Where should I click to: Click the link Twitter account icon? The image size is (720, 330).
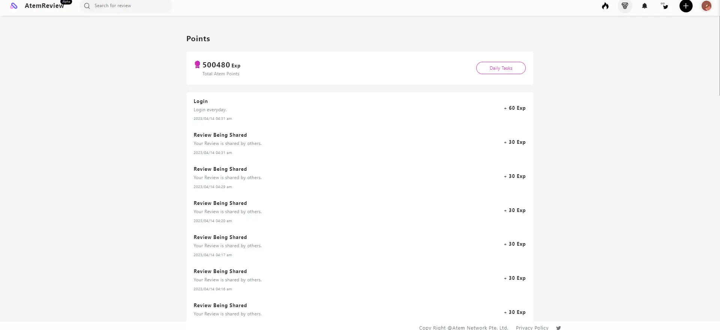tap(665, 6)
